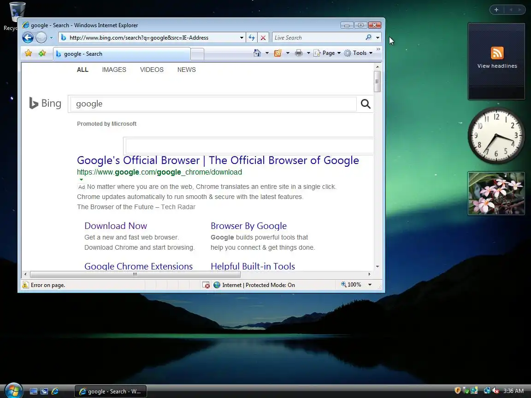Screen dimensions: 531x398
Task: Click the security shield tray icon
Action: (458, 391)
